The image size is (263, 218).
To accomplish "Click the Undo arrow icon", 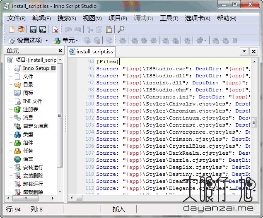I will tap(68, 29).
